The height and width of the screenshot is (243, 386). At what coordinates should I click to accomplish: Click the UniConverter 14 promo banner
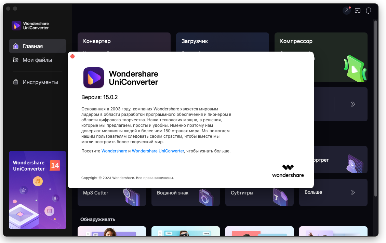click(x=38, y=190)
